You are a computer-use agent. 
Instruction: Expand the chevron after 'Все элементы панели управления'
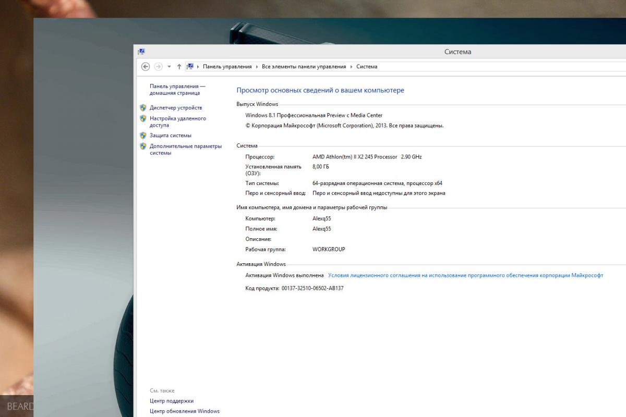(x=352, y=67)
